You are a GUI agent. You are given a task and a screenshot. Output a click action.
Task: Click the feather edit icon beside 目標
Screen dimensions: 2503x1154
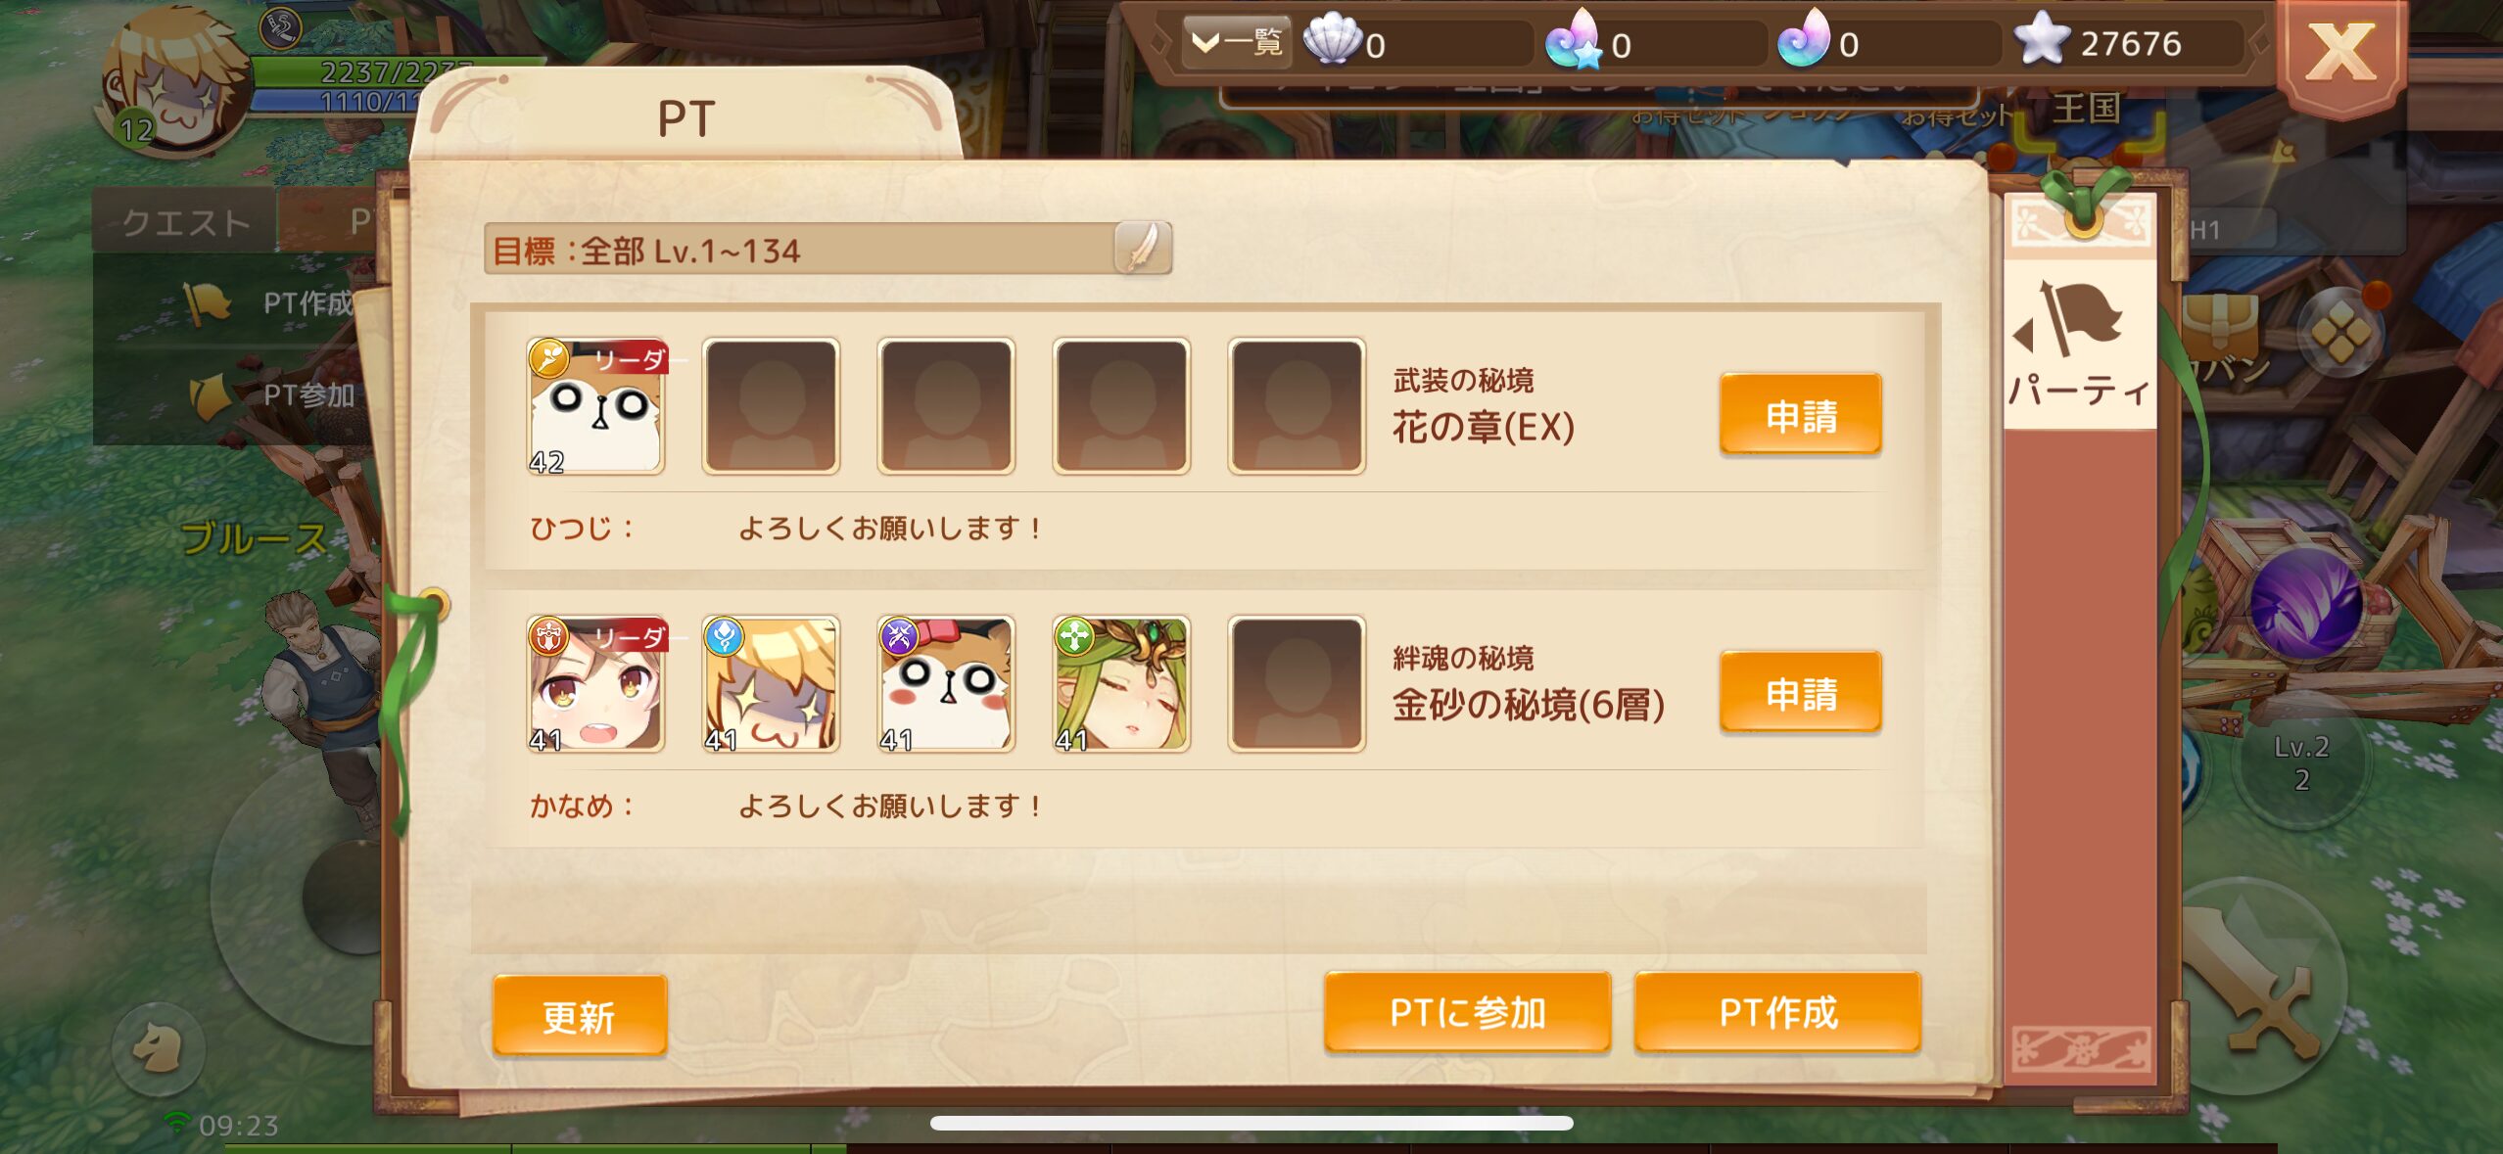coord(1142,249)
